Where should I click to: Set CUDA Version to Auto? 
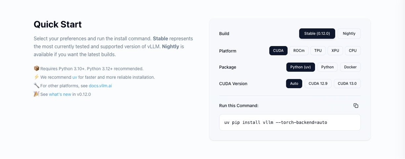(294, 83)
